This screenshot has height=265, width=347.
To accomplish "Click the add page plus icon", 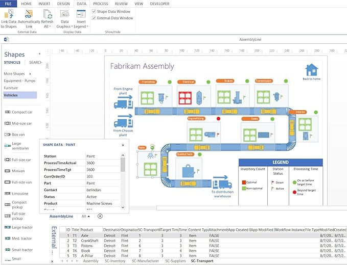I will pos(100,216).
